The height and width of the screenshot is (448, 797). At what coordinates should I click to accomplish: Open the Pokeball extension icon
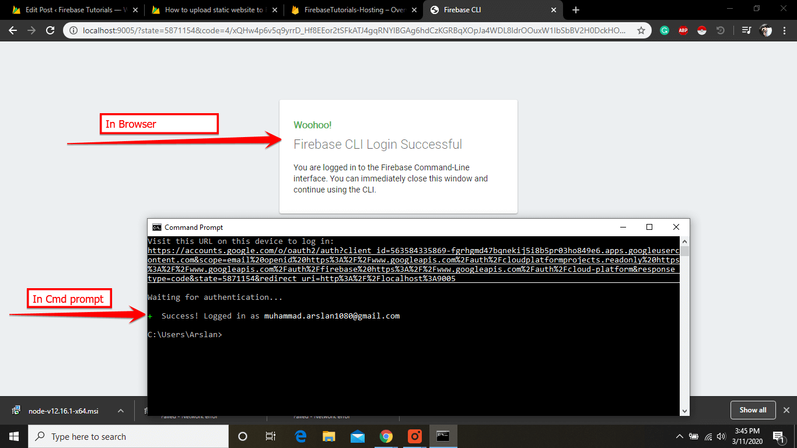(x=702, y=30)
